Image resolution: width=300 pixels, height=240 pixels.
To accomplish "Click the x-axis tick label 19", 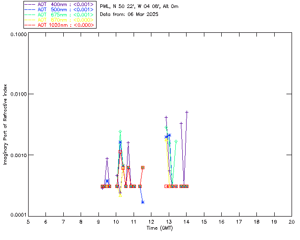I will pos(274,222).
